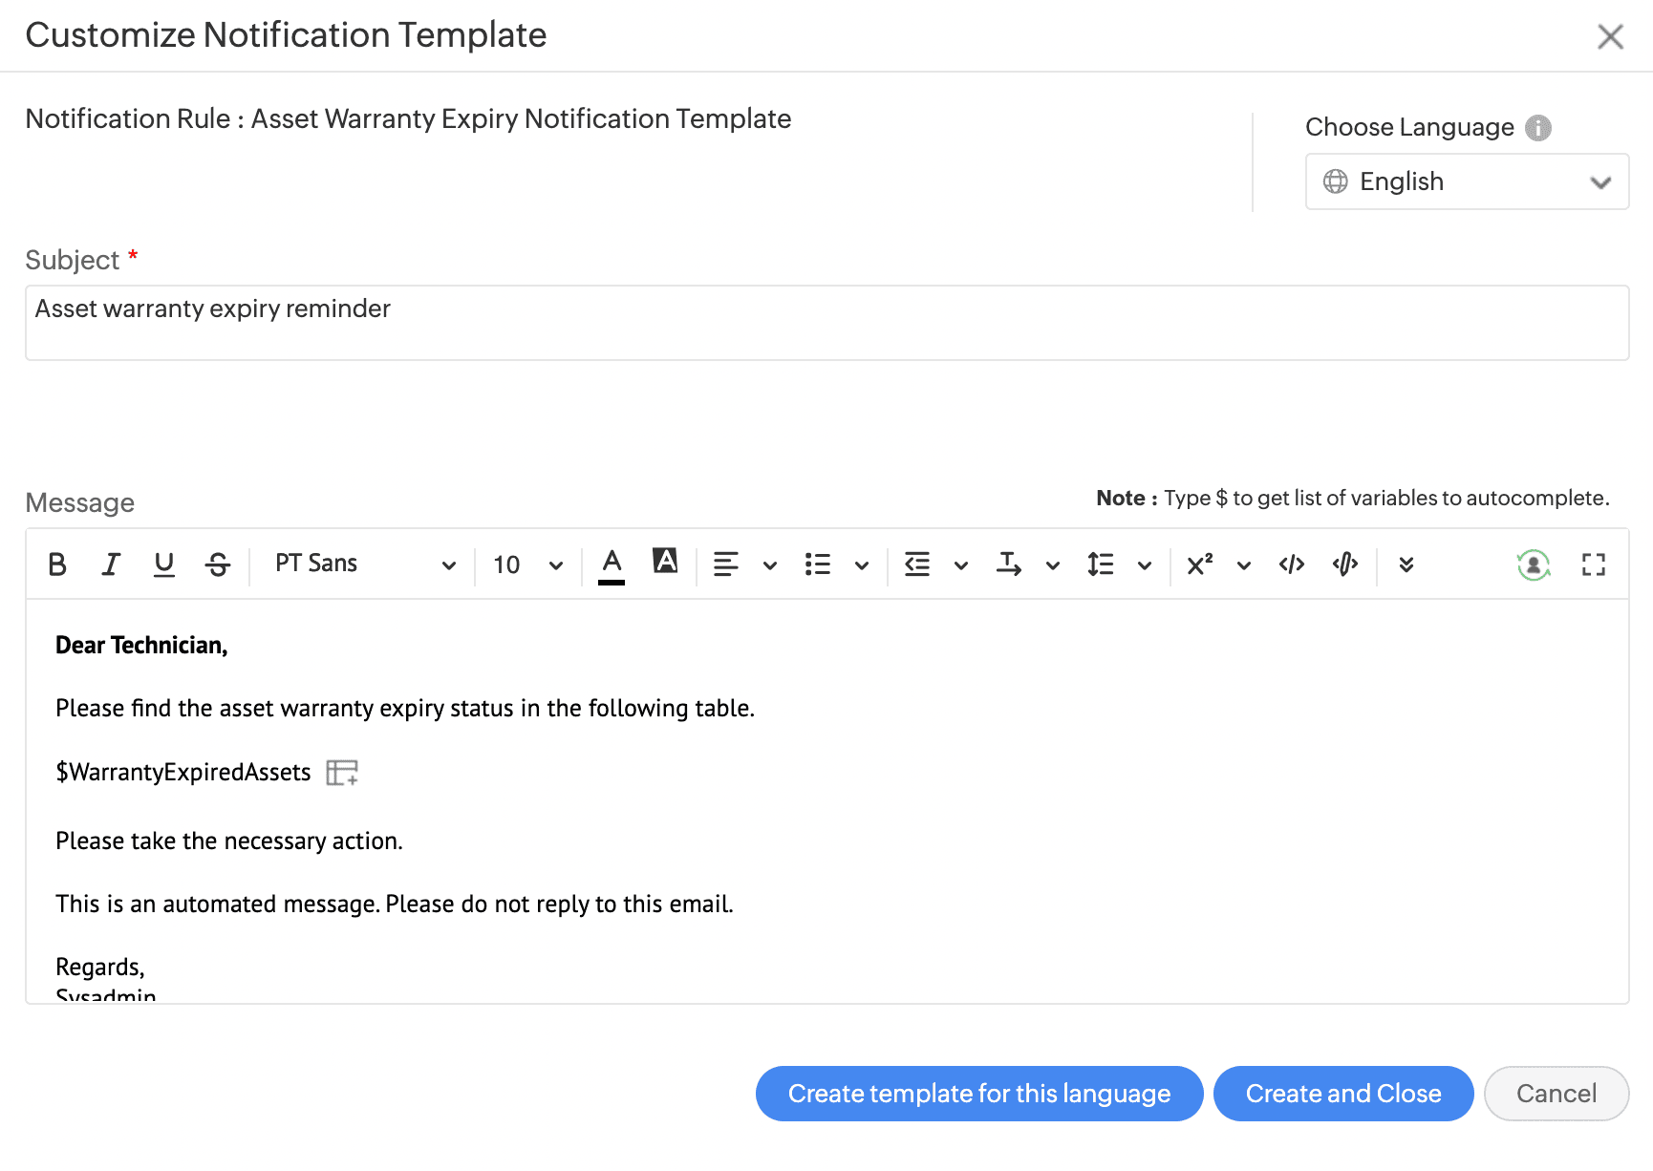Click Create template for this language

pyautogui.click(x=978, y=1094)
